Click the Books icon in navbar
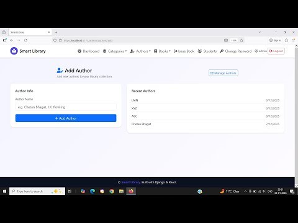298x223 pixels. (x=156, y=51)
